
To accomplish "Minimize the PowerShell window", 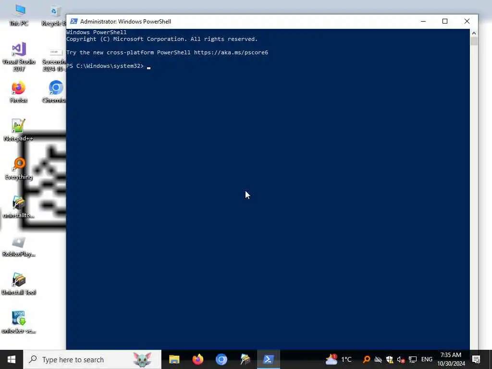I will click(423, 21).
